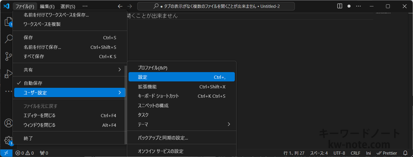Expand the 共有 submenu
Viewport: 413px width, 157px height.
70,70
